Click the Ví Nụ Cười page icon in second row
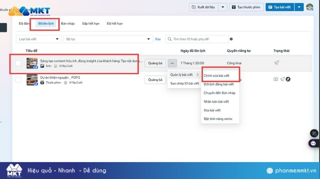This screenshot has width=320, height=179. point(65,82)
